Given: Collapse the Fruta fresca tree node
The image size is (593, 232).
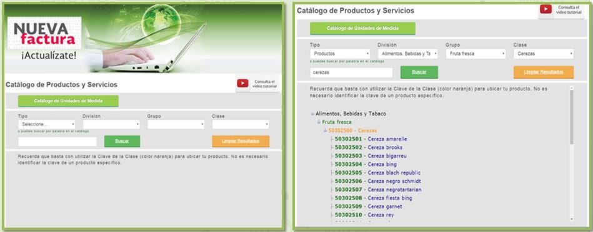Looking at the screenshot, I should click(x=319, y=122).
